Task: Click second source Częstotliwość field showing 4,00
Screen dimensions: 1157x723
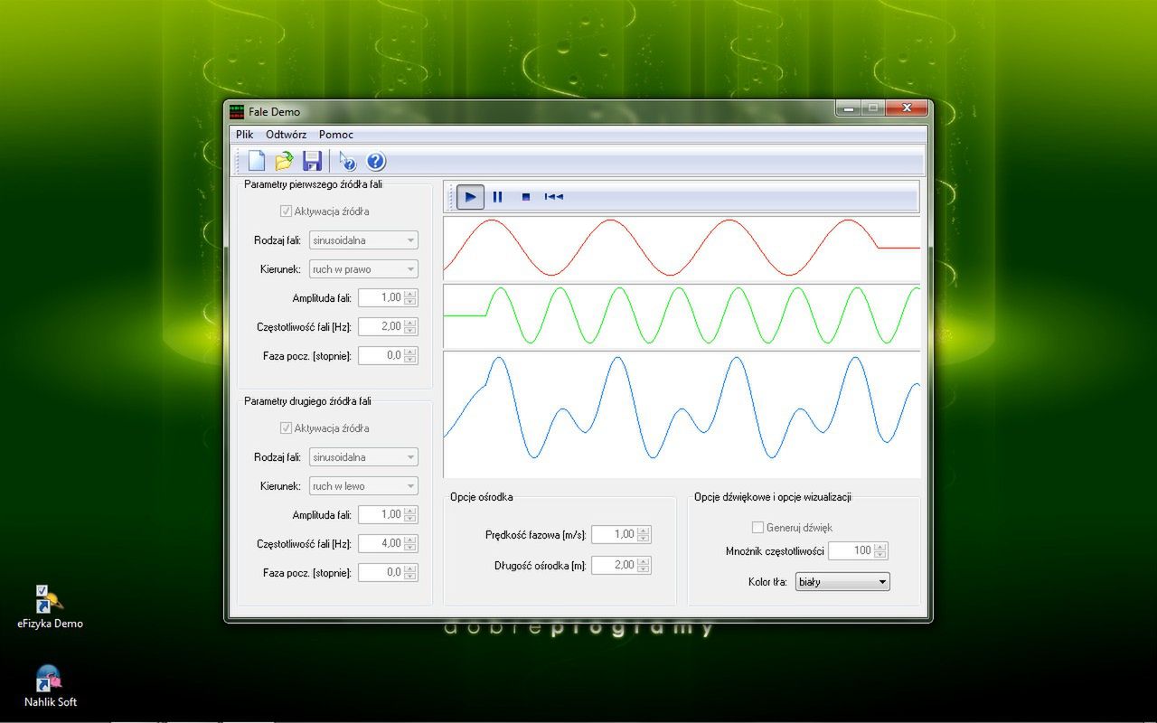Action: [381, 543]
